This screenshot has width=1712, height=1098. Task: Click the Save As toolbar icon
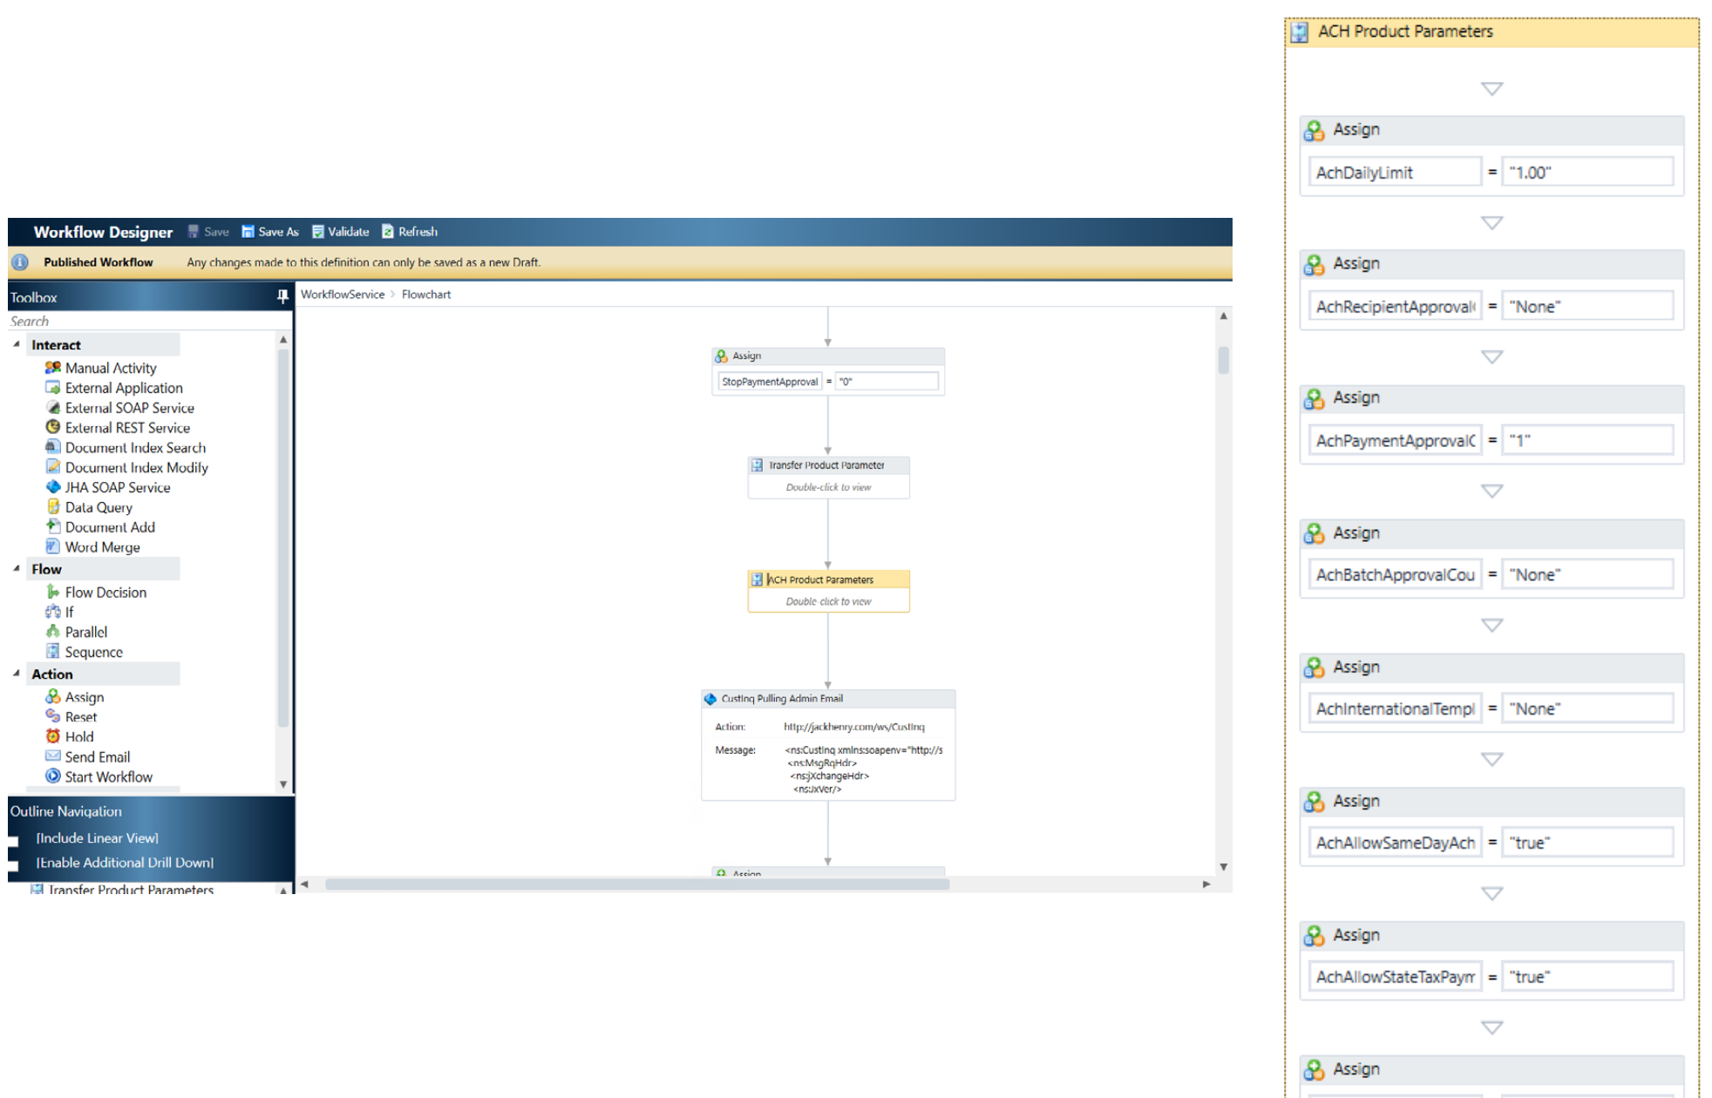[248, 232]
